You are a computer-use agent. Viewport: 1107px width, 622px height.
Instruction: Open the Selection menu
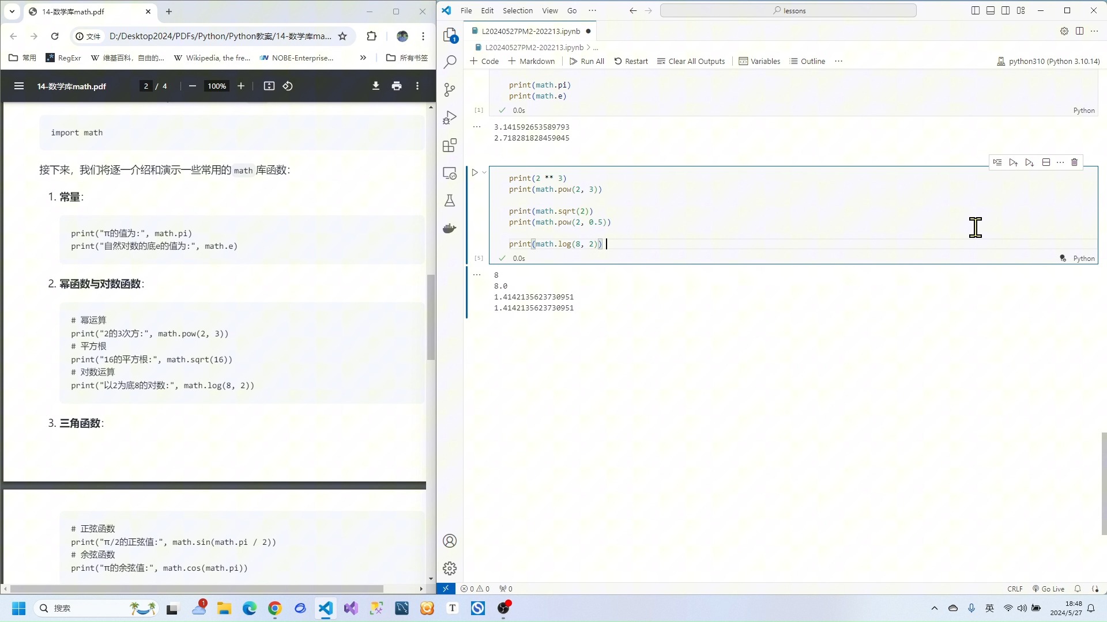click(517, 10)
